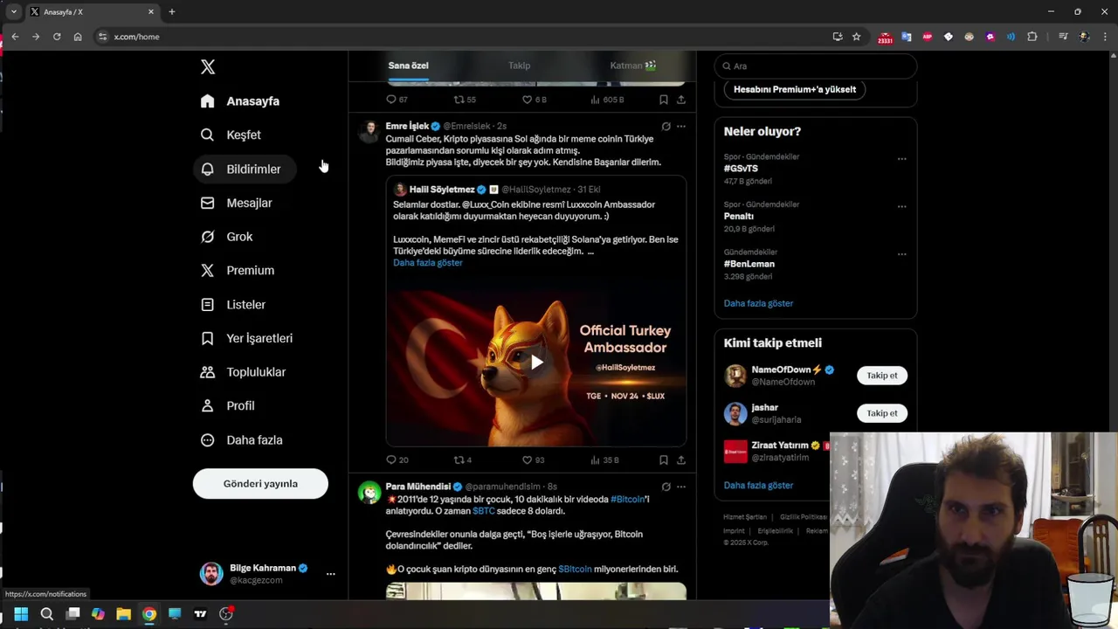Bookmark page with star icon

click(856, 37)
